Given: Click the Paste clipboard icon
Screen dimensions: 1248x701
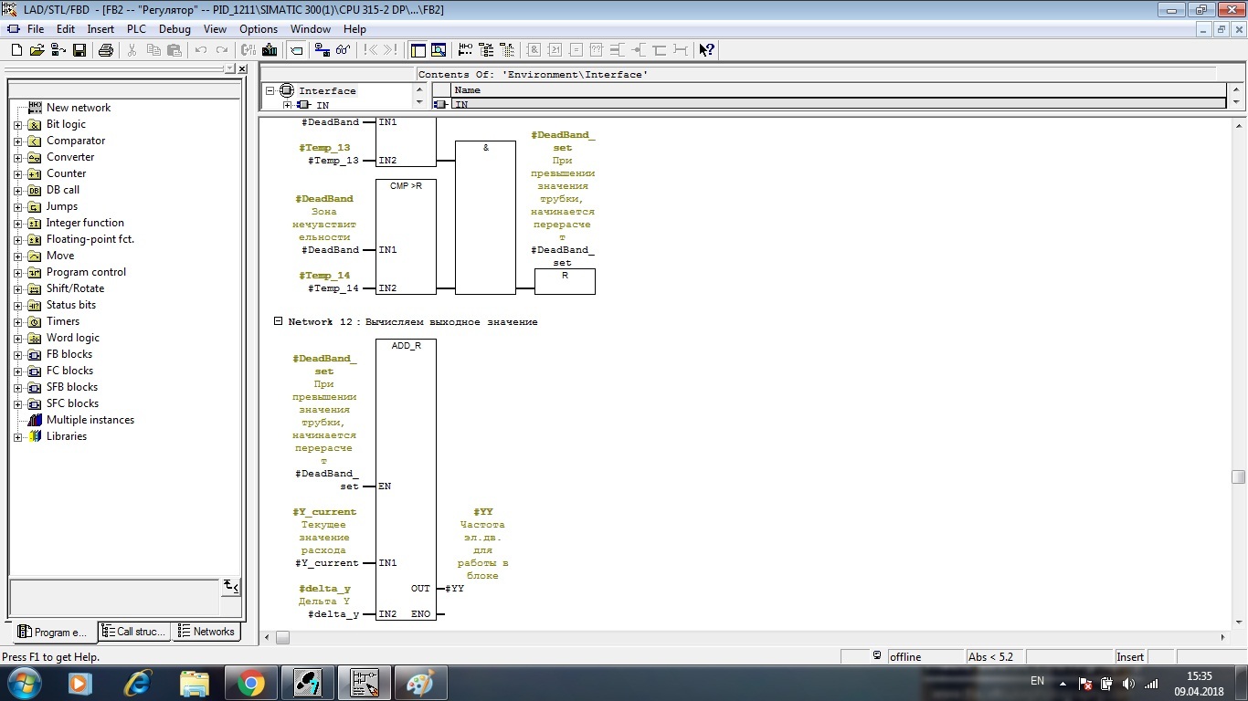Looking at the screenshot, I should [x=174, y=50].
